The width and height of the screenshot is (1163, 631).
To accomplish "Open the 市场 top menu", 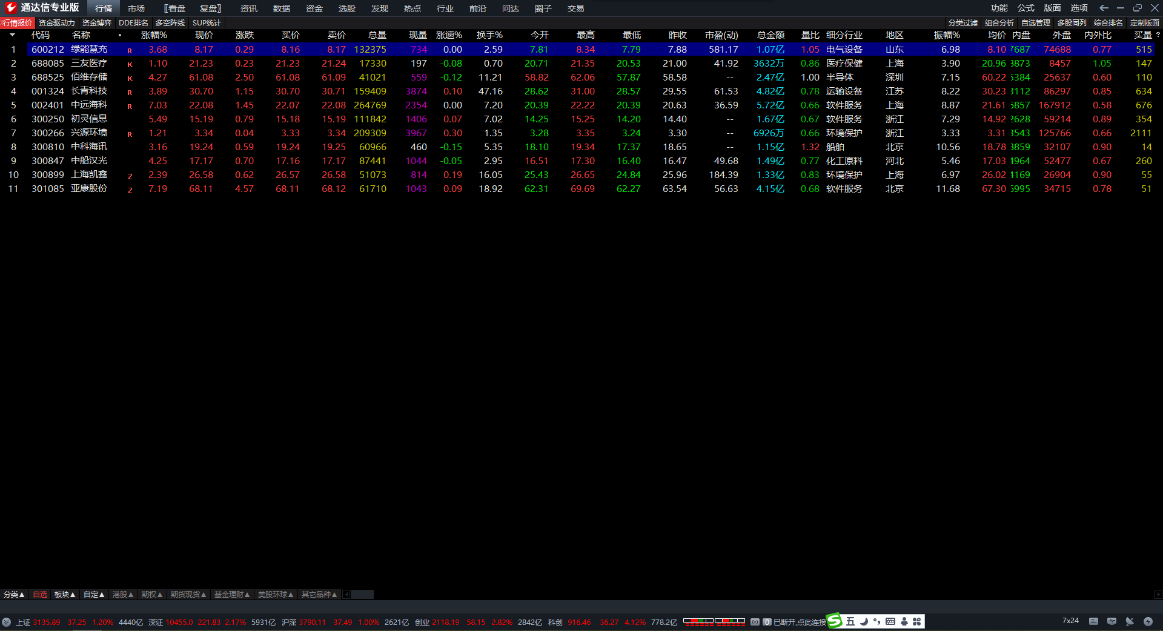I will coord(136,8).
